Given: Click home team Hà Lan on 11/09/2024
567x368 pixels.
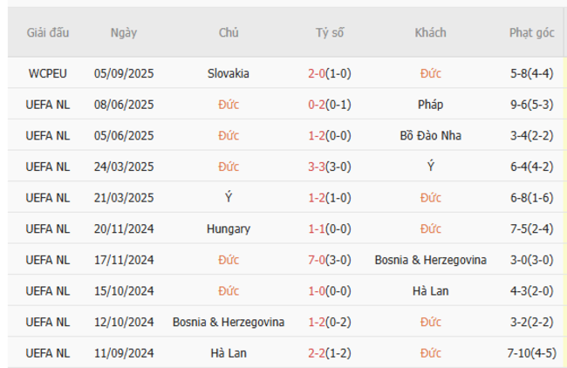Looking at the screenshot, I should pyautogui.click(x=229, y=353).
